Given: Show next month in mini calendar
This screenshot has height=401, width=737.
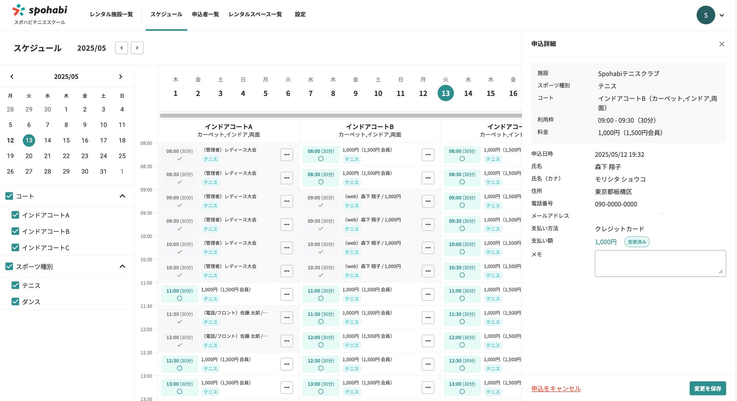Looking at the screenshot, I should (x=121, y=77).
